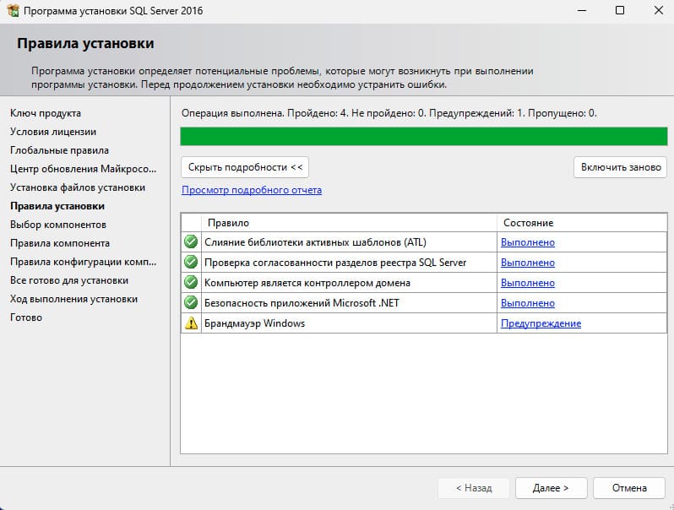Click green check icon for ATL rule
The width and height of the screenshot is (674, 510).
coord(191,241)
